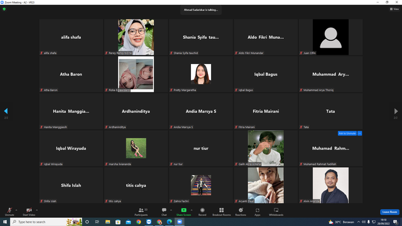This screenshot has height=226, width=402.
Task: Click the Atha Baron name label
Action: tap(50, 90)
